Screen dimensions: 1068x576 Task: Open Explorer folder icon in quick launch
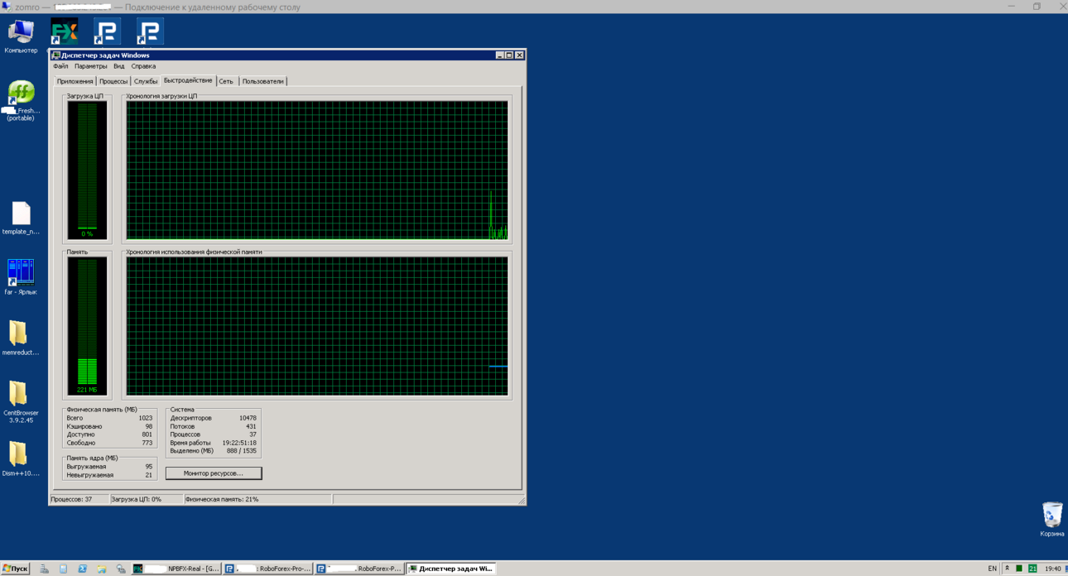[x=102, y=569]
